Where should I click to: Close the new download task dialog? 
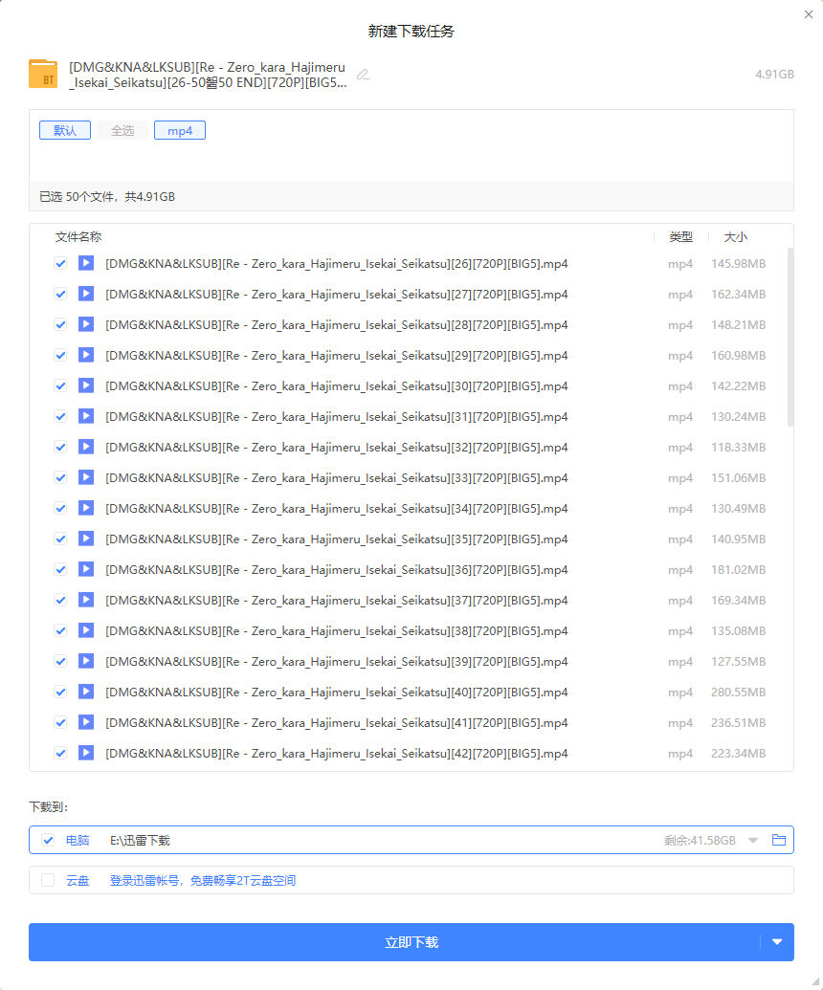click(809, 14)
